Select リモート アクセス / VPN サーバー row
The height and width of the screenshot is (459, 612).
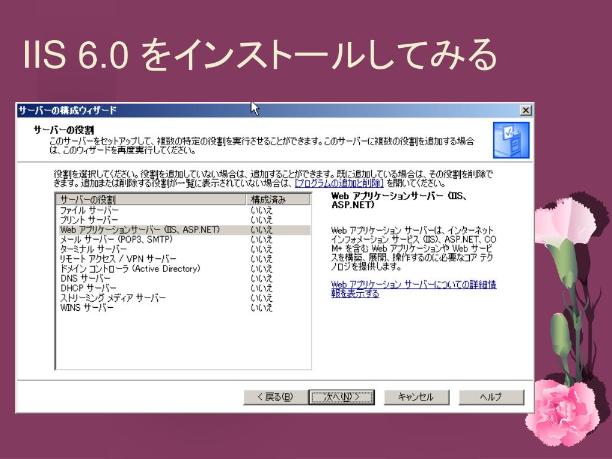click(x=184, y=259)
